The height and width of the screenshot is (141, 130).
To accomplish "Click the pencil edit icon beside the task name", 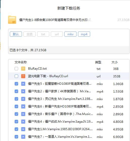I will tap(90, 20).
